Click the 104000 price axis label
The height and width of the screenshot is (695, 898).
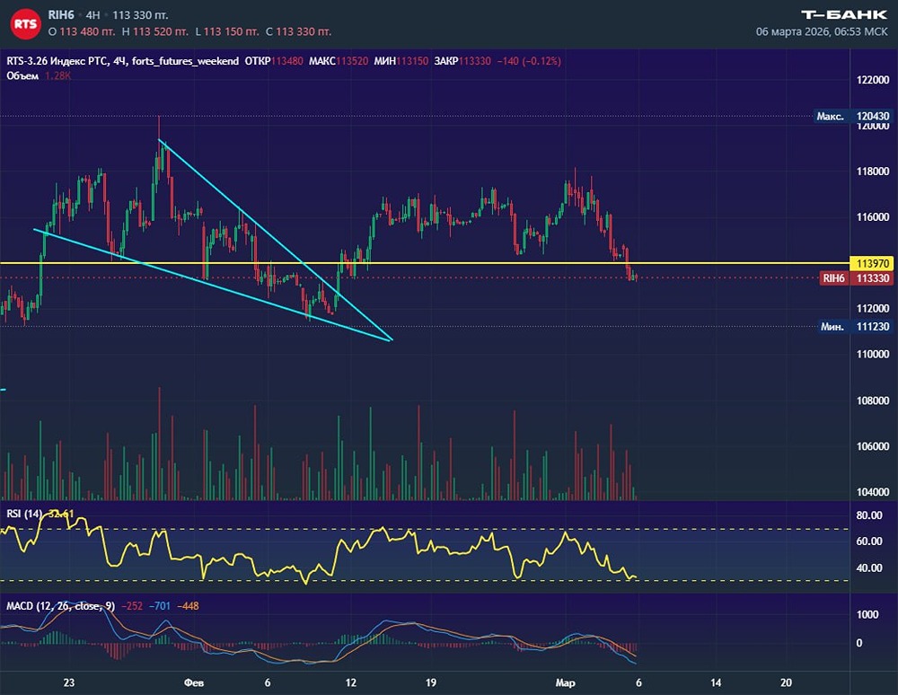pos(873,492)
